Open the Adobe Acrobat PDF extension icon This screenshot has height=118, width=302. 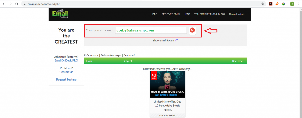271,4
